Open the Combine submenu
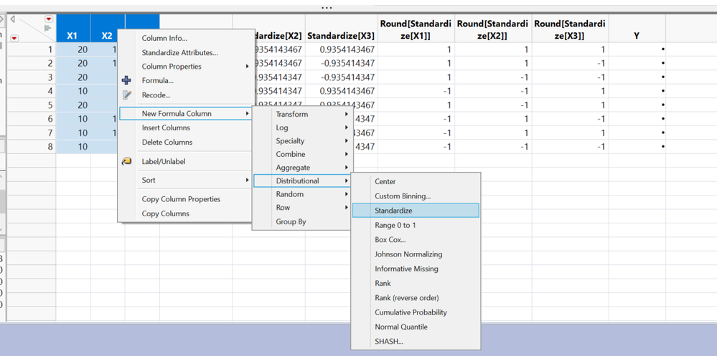The width and height of the screenshot is (717, 356). coord(301,154)
